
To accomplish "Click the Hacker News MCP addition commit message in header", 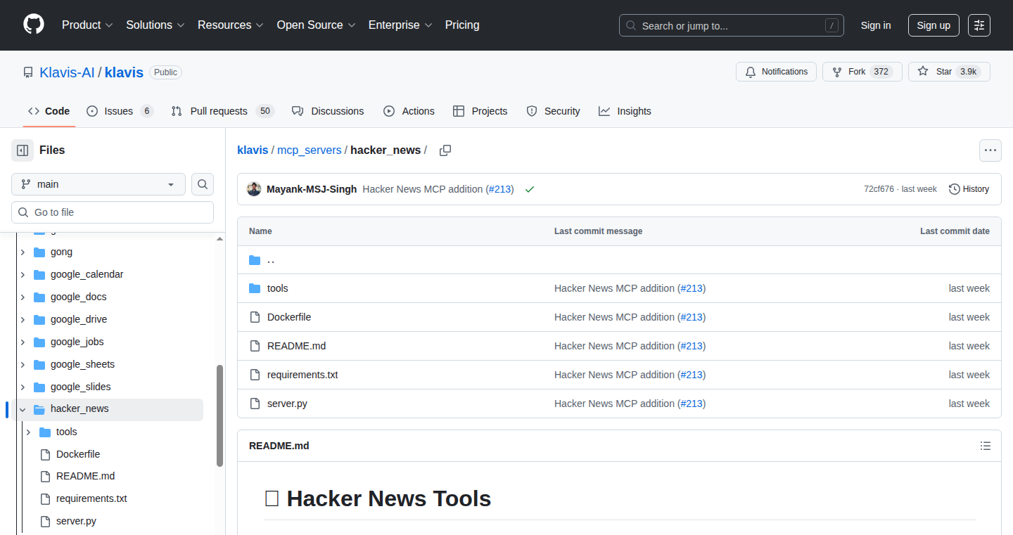I will pos(423,189).
